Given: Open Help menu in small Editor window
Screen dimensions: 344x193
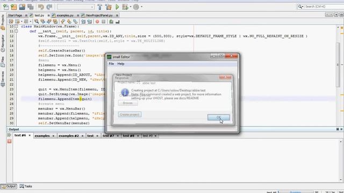Looking at the screenshot, I should (120, 64).
